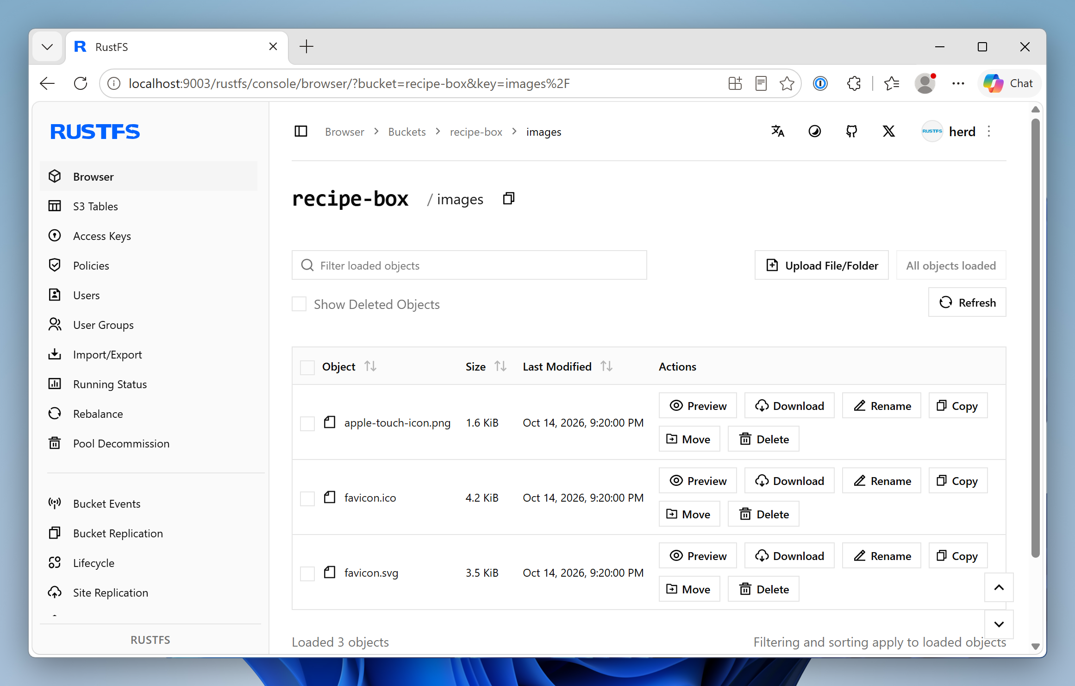Sort by Object name column arrows
1075x686 pixels.
(x=370, y=366)
